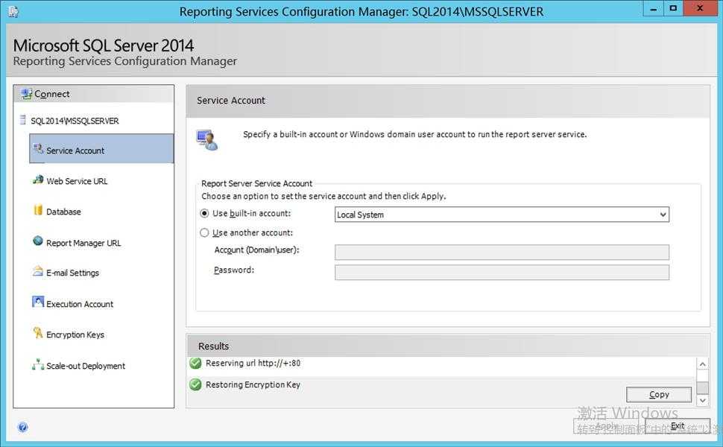This screenshot has height=447, width=723.
Task: Click the Connect button icon
Action: (x=26, y=94)
